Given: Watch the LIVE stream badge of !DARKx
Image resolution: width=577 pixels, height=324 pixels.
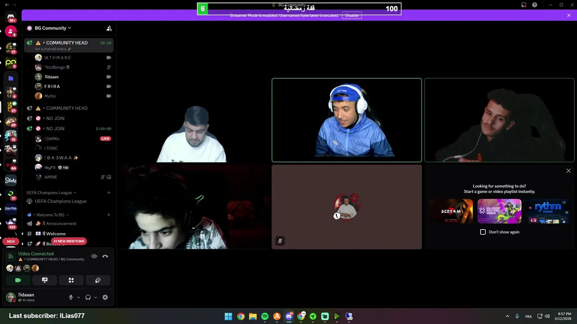Looking at the screenshot, I should pyautogui.click(x=105, y=139).
